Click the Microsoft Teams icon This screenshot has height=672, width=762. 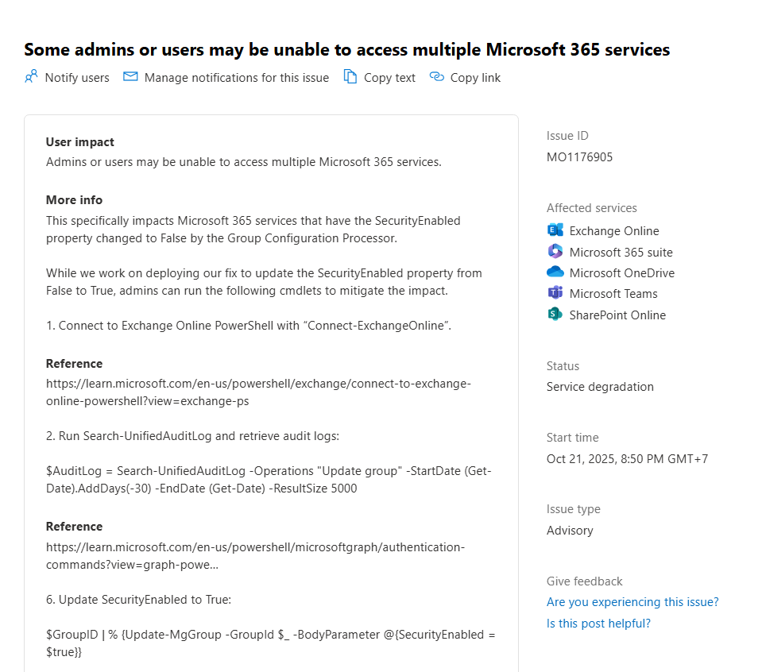[x=555, y=293]
